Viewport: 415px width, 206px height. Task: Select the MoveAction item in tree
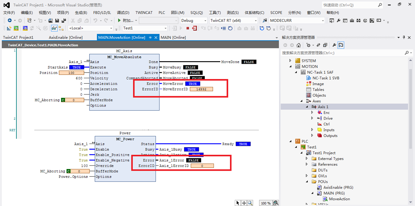(x=340, y=199)
